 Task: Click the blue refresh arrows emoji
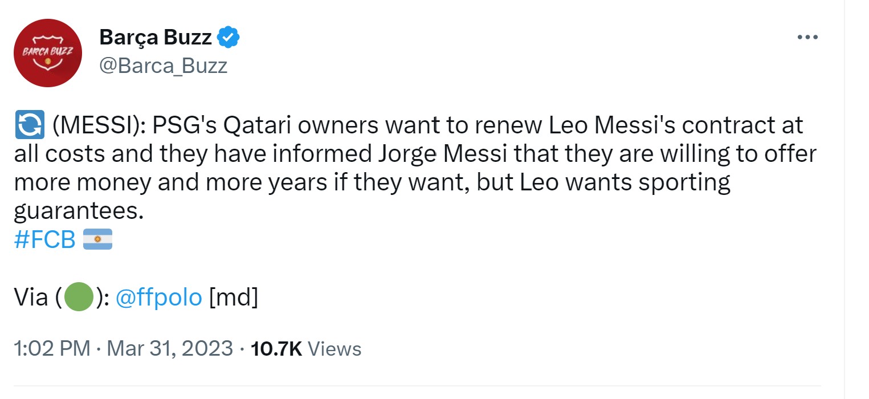[x=28, y=126]
